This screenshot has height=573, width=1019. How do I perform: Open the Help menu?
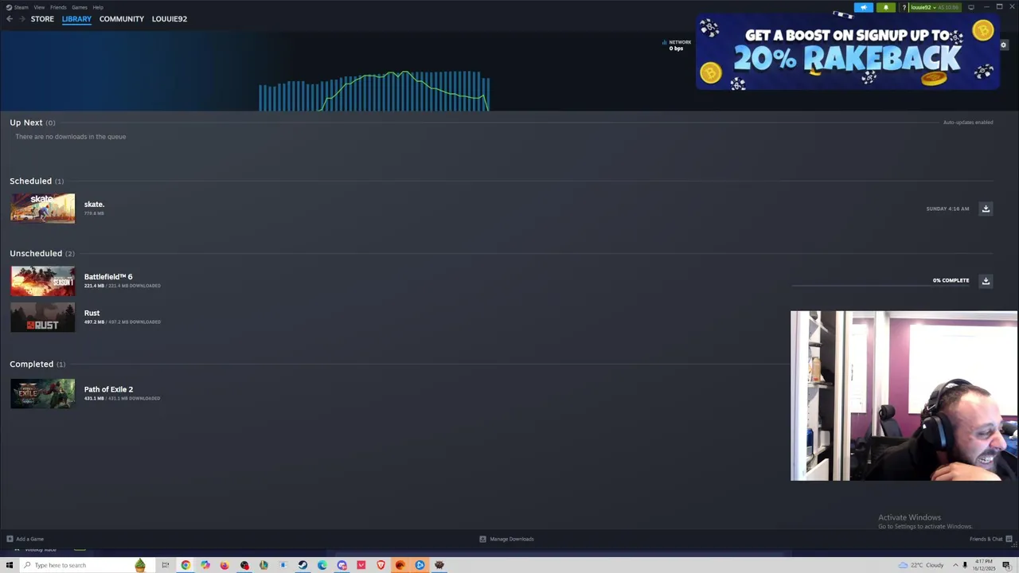[98, 7]
